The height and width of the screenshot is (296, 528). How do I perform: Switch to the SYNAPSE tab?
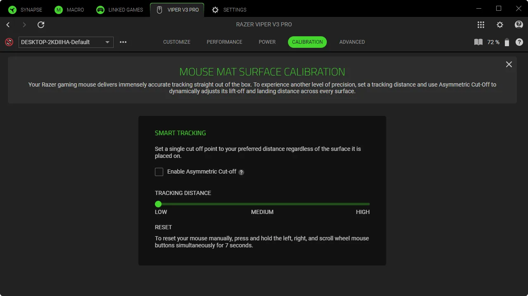pos(25,9)
